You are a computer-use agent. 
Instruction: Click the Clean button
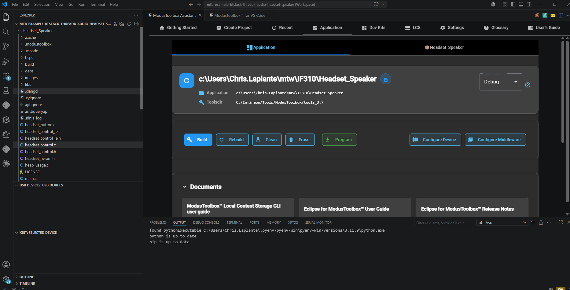(267, 140)
